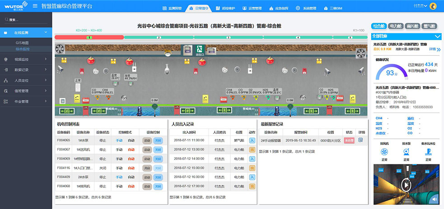Image resolution: width=444 pixels, height=209 pixels.
Task: Toggle 关闭 for device 1#入口门禁
Action: pyautogui.click(x=158, y=168)
